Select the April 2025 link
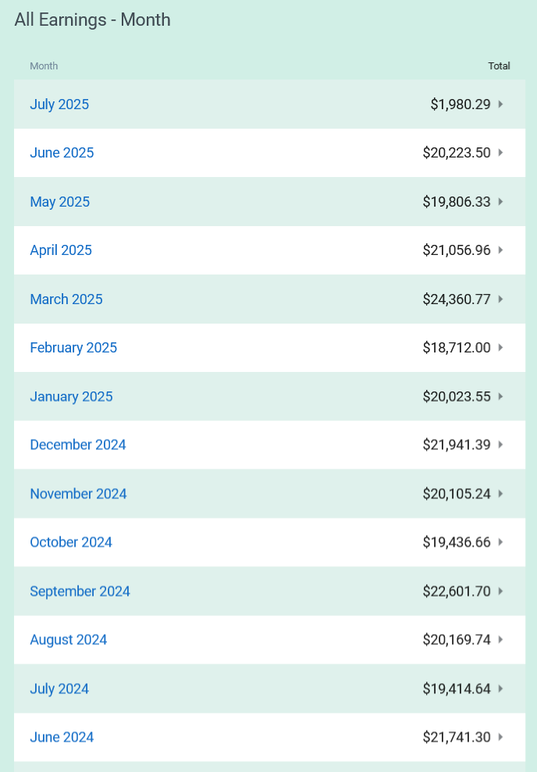Image resolution: width=537 pixels, height=772 pixels. [x=61, y=250]
